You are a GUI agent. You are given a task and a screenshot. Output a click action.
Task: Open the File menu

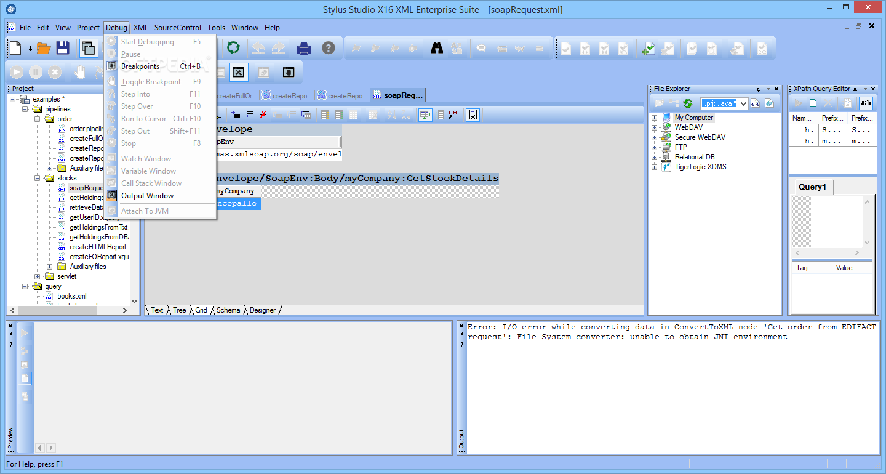[x=25, y=28]
